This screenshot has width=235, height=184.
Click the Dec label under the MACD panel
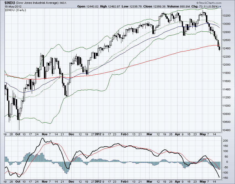[71, 182]
